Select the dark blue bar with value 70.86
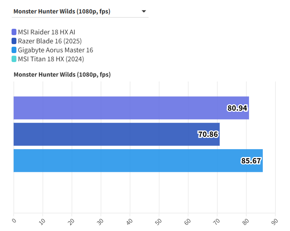Viewport: 290px width, 231px height. tap(117, 134)
